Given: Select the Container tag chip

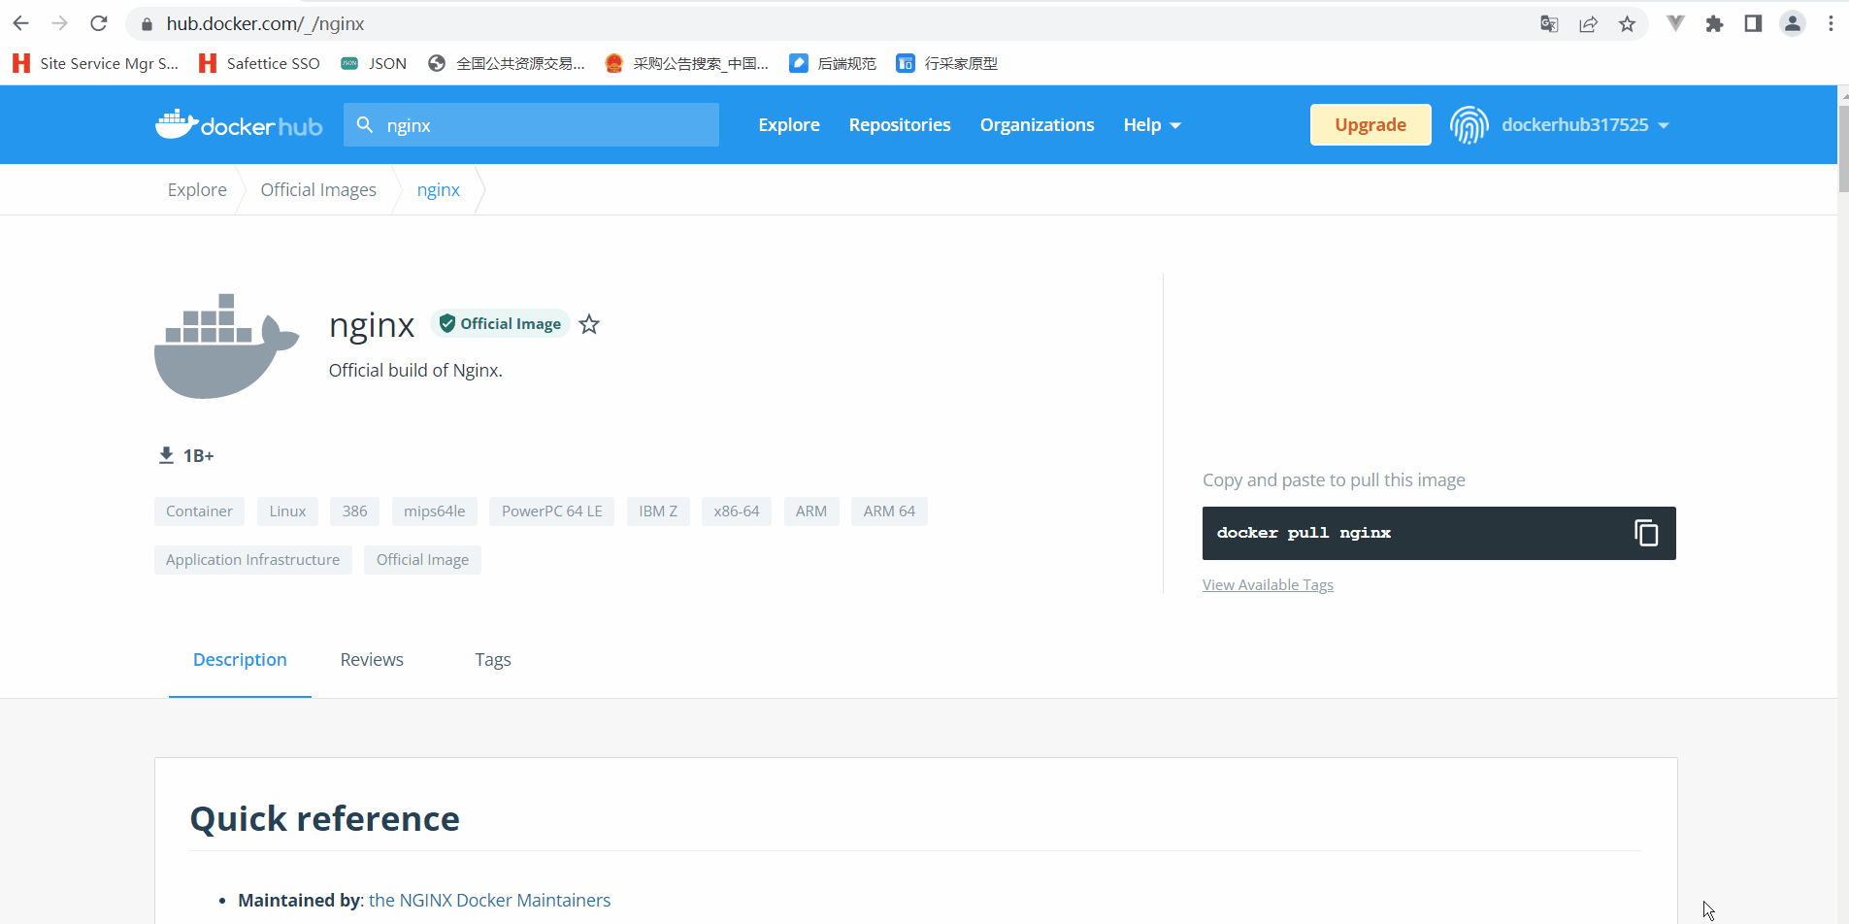Looking at the screenshot, I should (x=199, y=511).
